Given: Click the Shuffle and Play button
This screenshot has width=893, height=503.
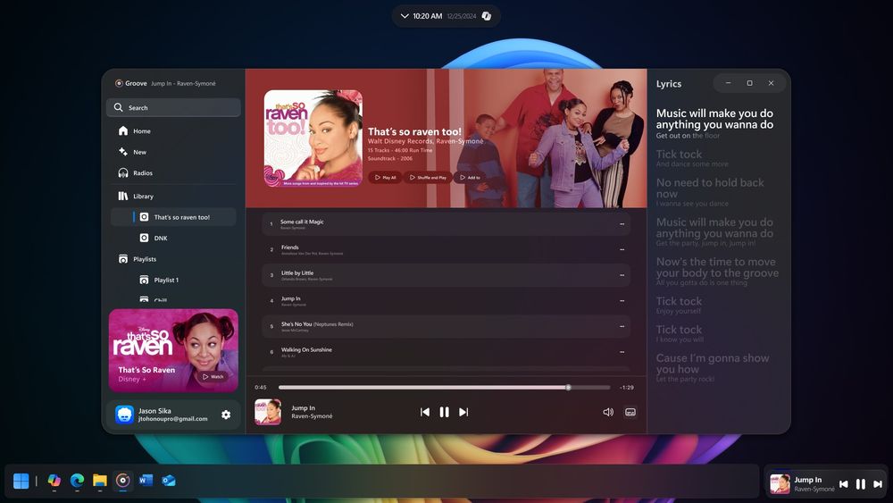Looking at the screenshot, I should pos(428,177).
